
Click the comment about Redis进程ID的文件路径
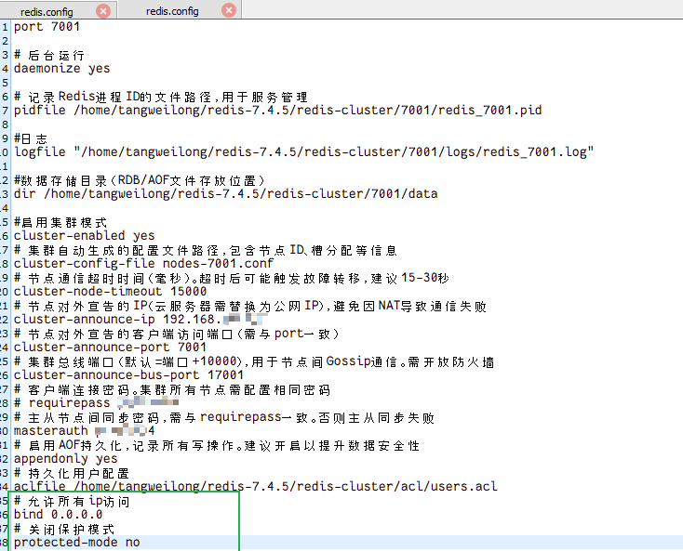[x=161, y=96]
